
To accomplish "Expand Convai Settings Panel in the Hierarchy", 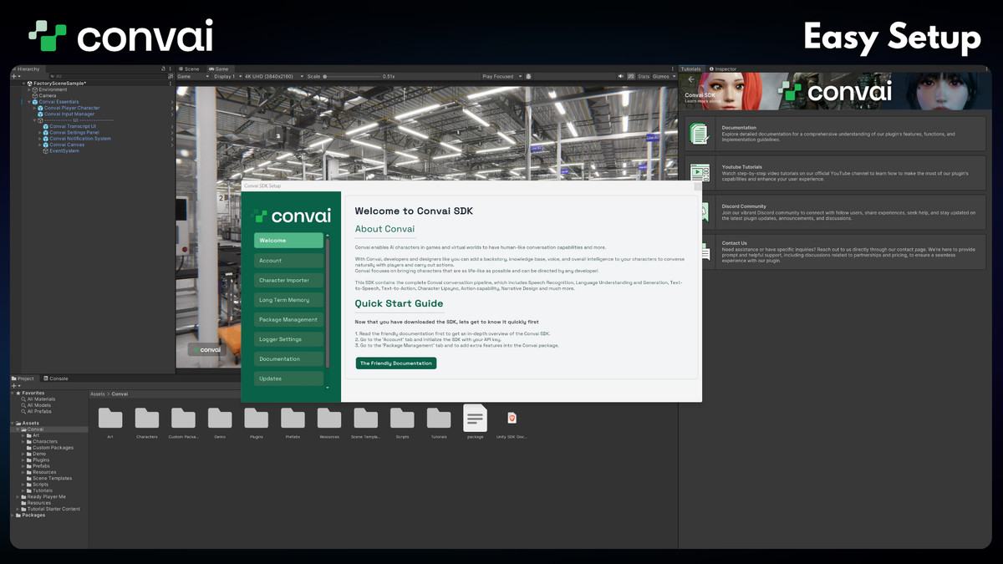I will (40, 133).
